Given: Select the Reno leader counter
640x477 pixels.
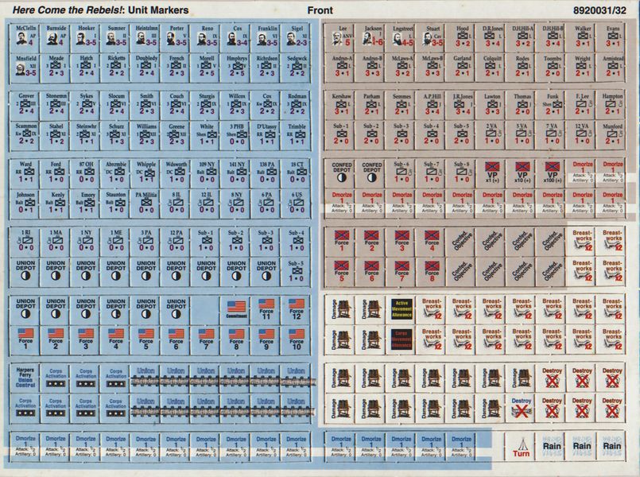Looking at the screenshot, I should tap(207, 38).
